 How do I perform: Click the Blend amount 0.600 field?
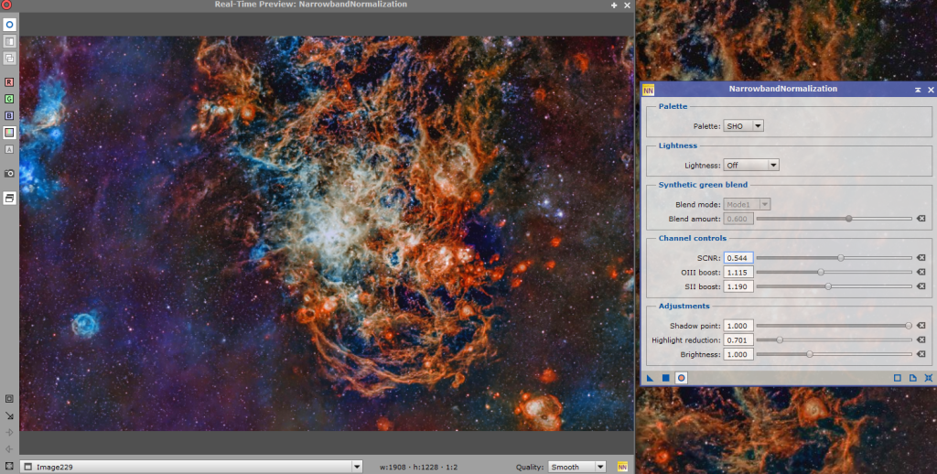click(x=738, y=219)
